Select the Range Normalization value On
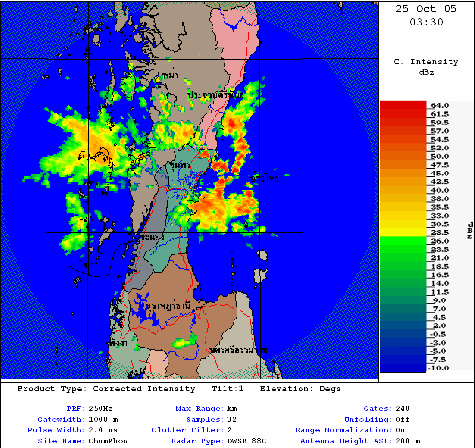 400,430
